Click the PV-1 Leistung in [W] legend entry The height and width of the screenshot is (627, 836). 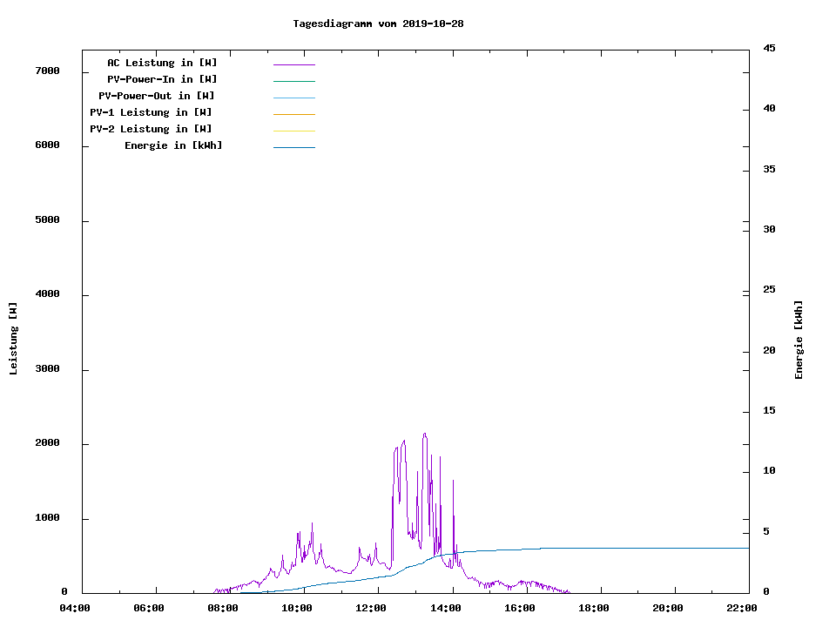(151, 112)
